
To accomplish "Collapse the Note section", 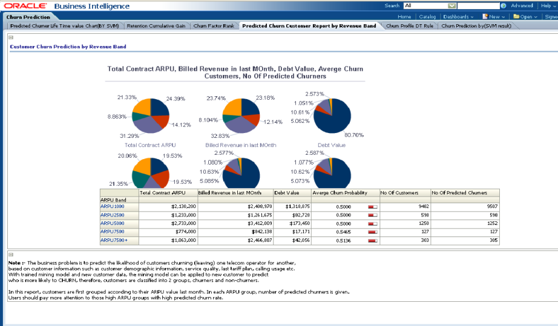I will click(11, 255).
